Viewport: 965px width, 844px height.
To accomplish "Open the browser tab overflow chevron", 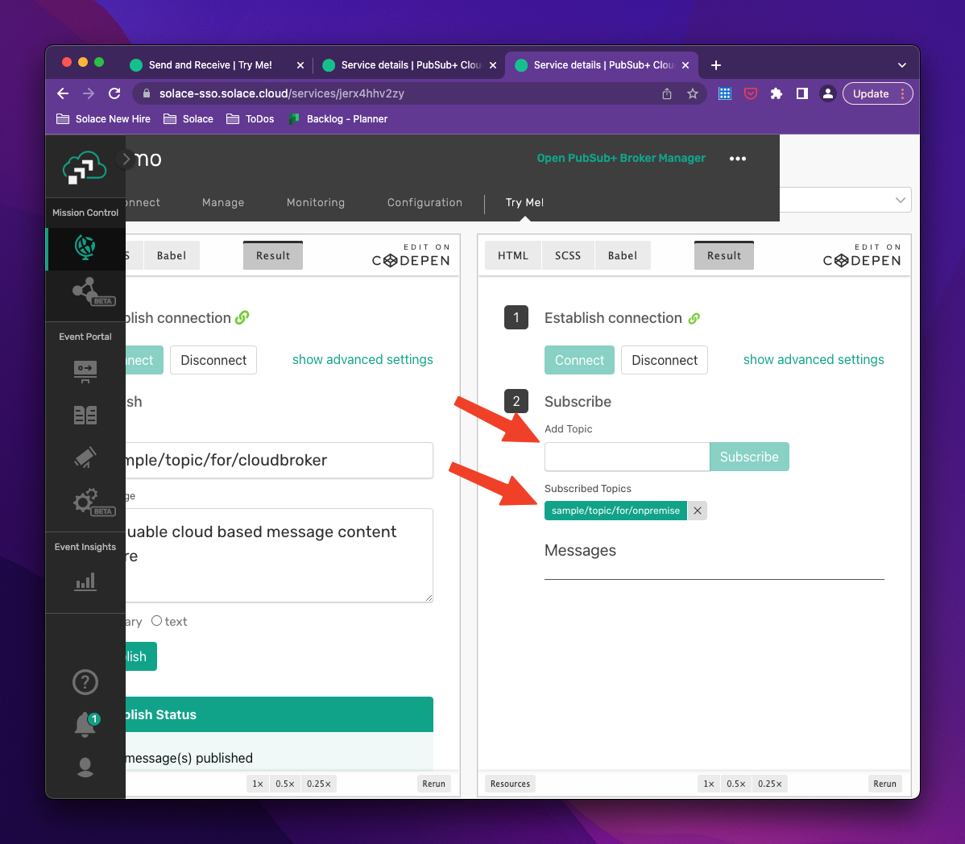I will (901, 64).
